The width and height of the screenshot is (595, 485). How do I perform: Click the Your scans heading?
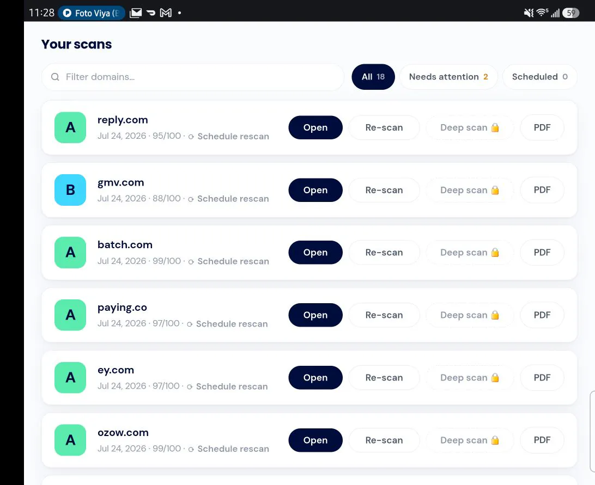(x=76, y=45)
